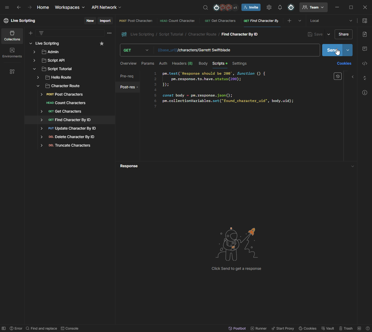Screen dimensions: 372x332
Task: Switch to the Body tab
Action: pos(203,63)
